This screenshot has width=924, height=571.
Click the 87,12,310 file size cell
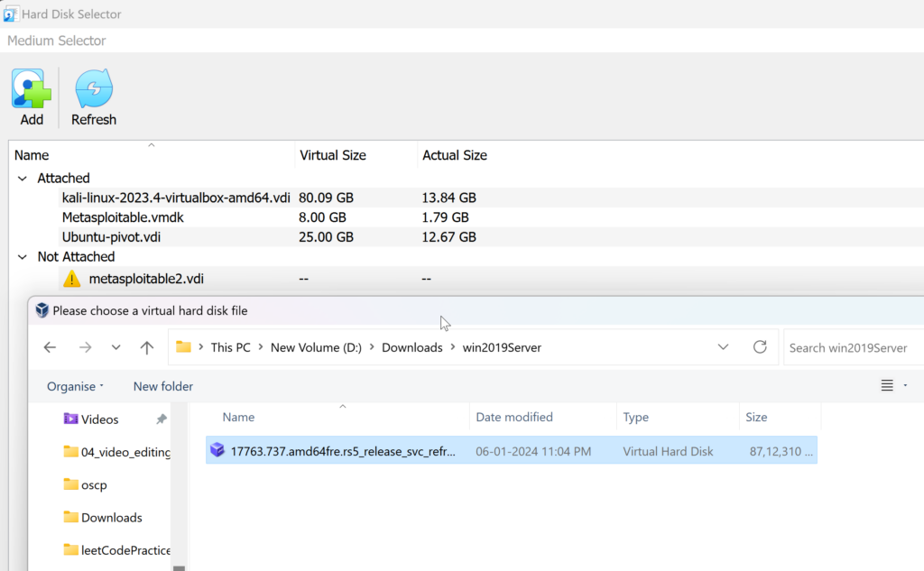point(781,451)
